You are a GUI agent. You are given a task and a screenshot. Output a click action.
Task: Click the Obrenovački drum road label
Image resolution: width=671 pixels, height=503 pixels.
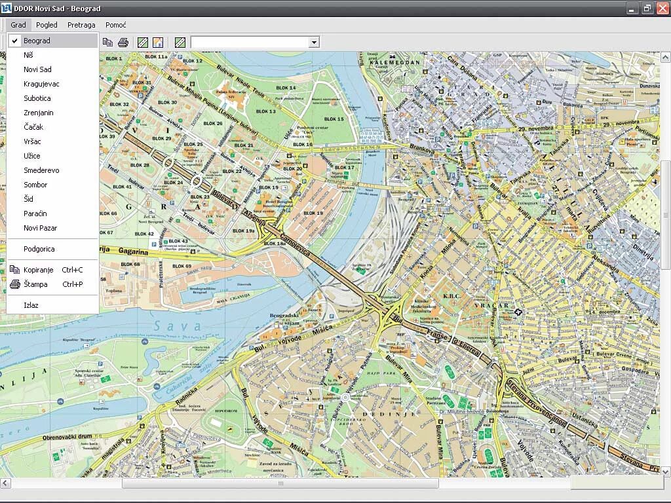coord(67,437)
